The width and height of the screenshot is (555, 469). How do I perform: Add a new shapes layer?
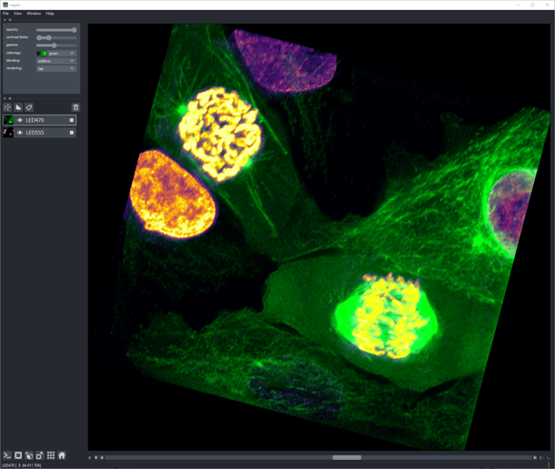pos(18,107)
